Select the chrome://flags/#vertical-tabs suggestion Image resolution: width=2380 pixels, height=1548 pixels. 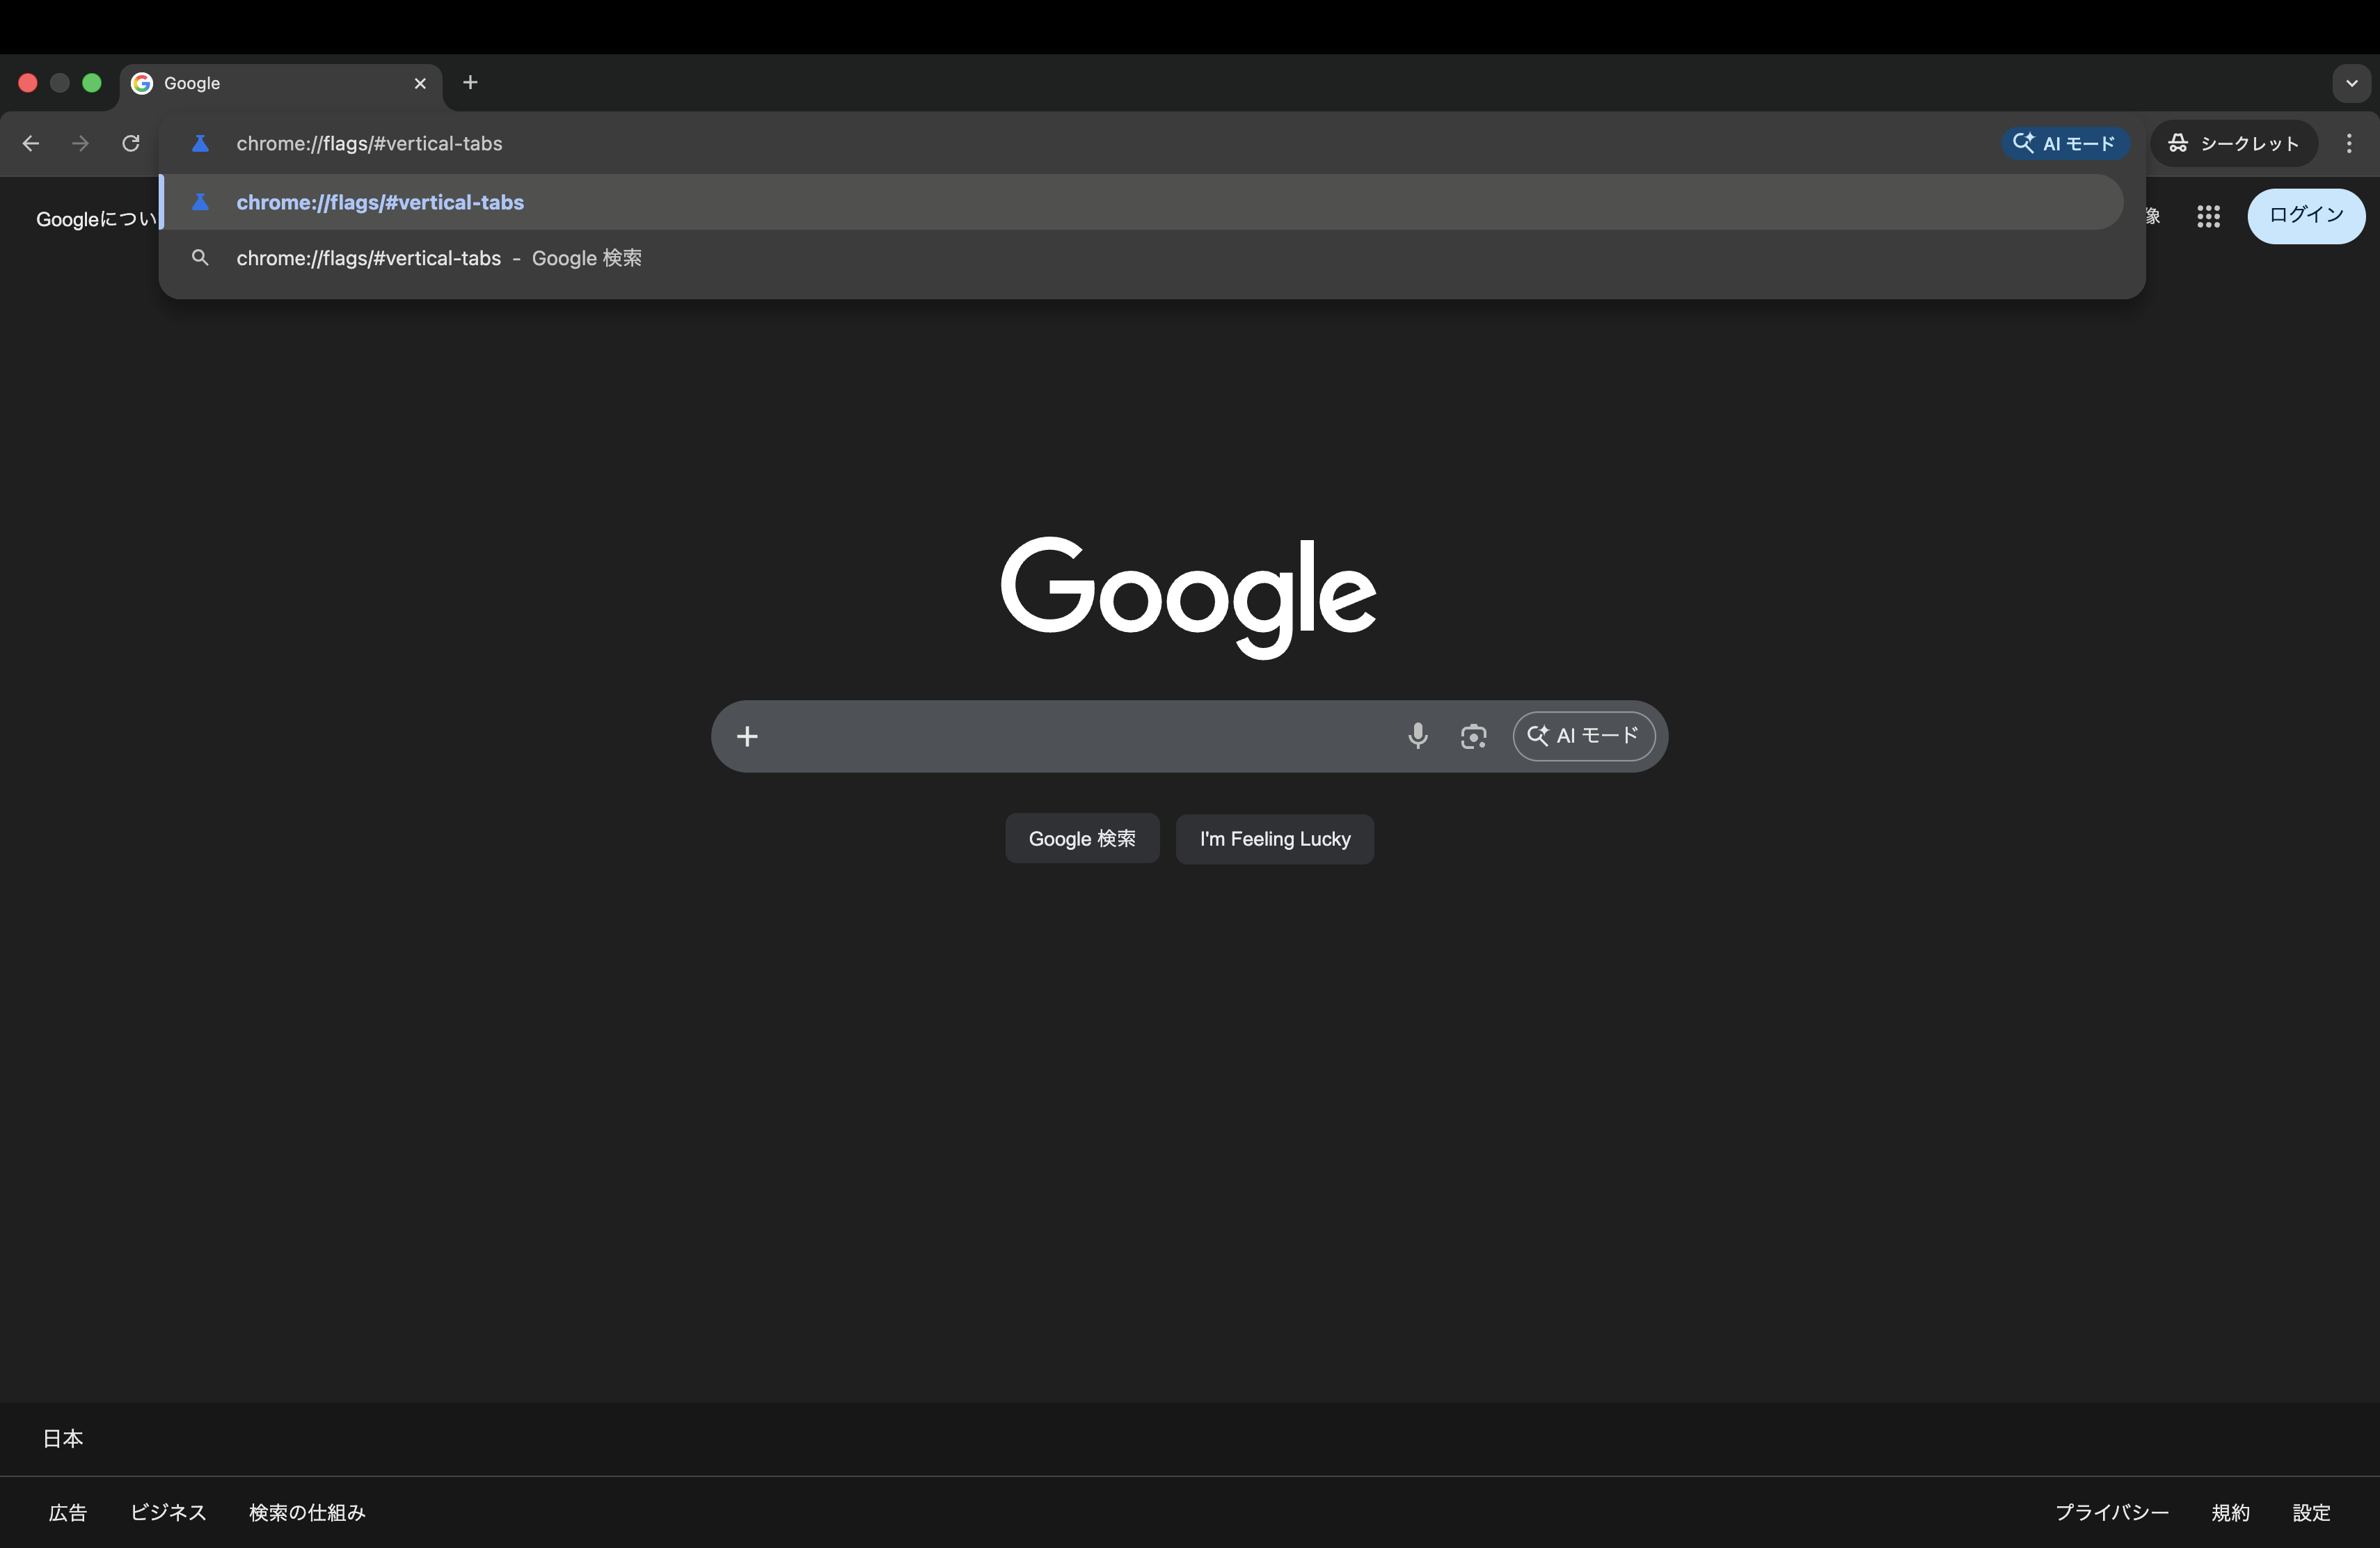click(380, 202)
